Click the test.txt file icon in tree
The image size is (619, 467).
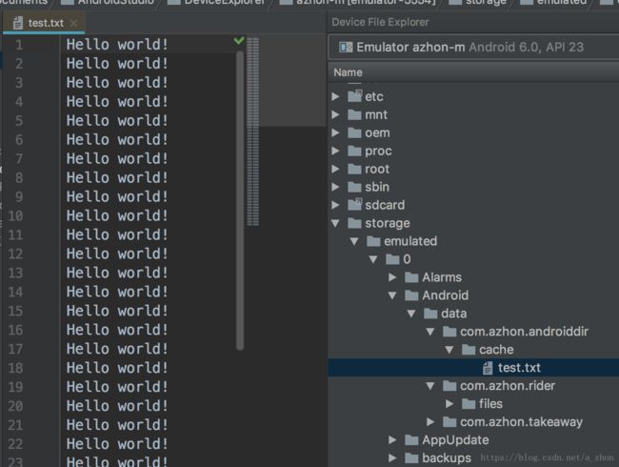click(x=488, y=368)
